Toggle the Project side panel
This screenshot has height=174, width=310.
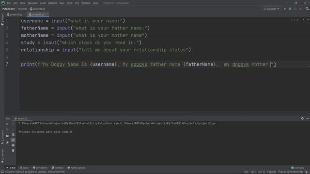tap(2, 19)
